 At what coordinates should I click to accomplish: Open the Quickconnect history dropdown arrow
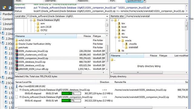coord(145,1)
